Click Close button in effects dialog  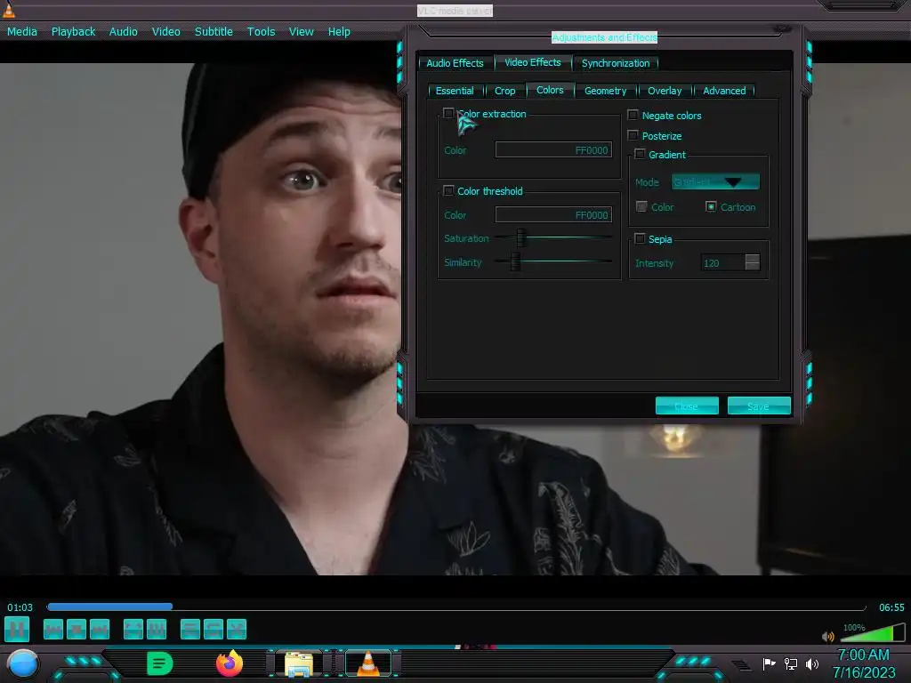coord(687,406)
